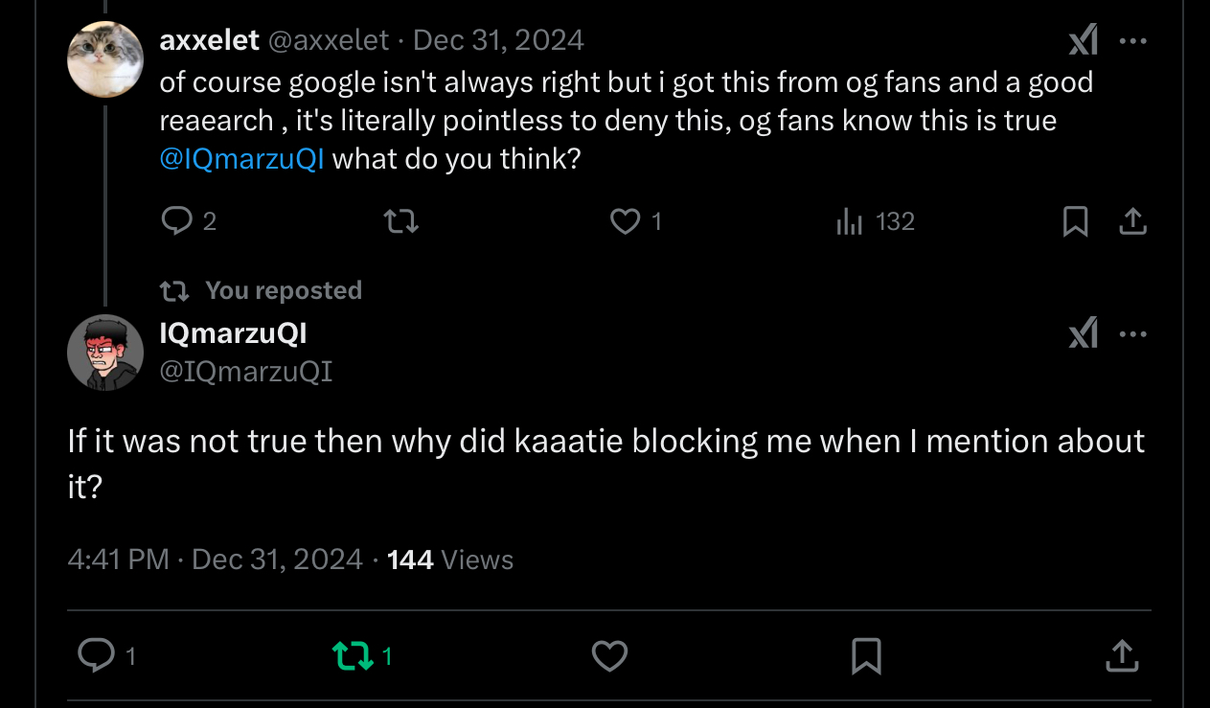Open the 4:41 PM timestamp link
The height and width of the screenshot is (708, 1210).
118,560
